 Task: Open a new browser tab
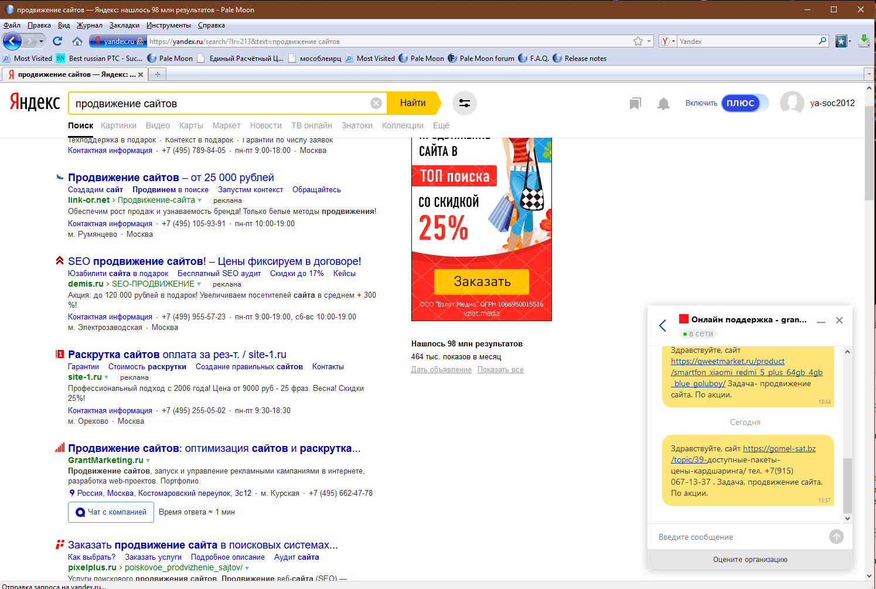pos(158,74)
